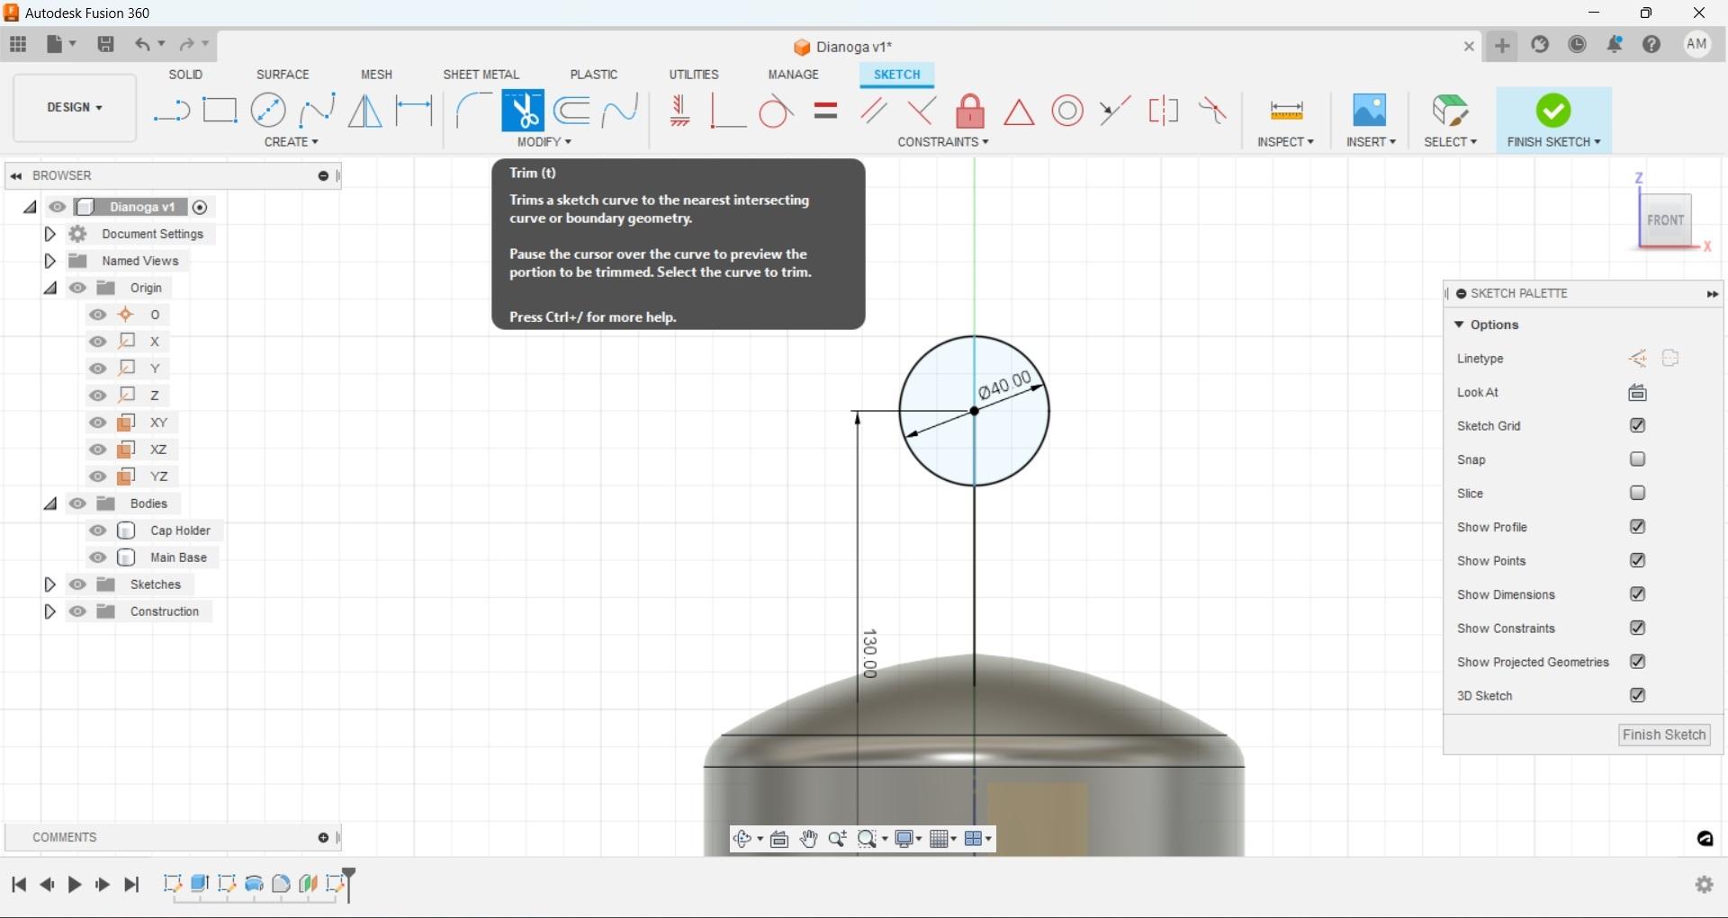The height and width of the screenshot is (918, 1728).
Task: Enable the Snap checkbox
Action: [1637, 459]
